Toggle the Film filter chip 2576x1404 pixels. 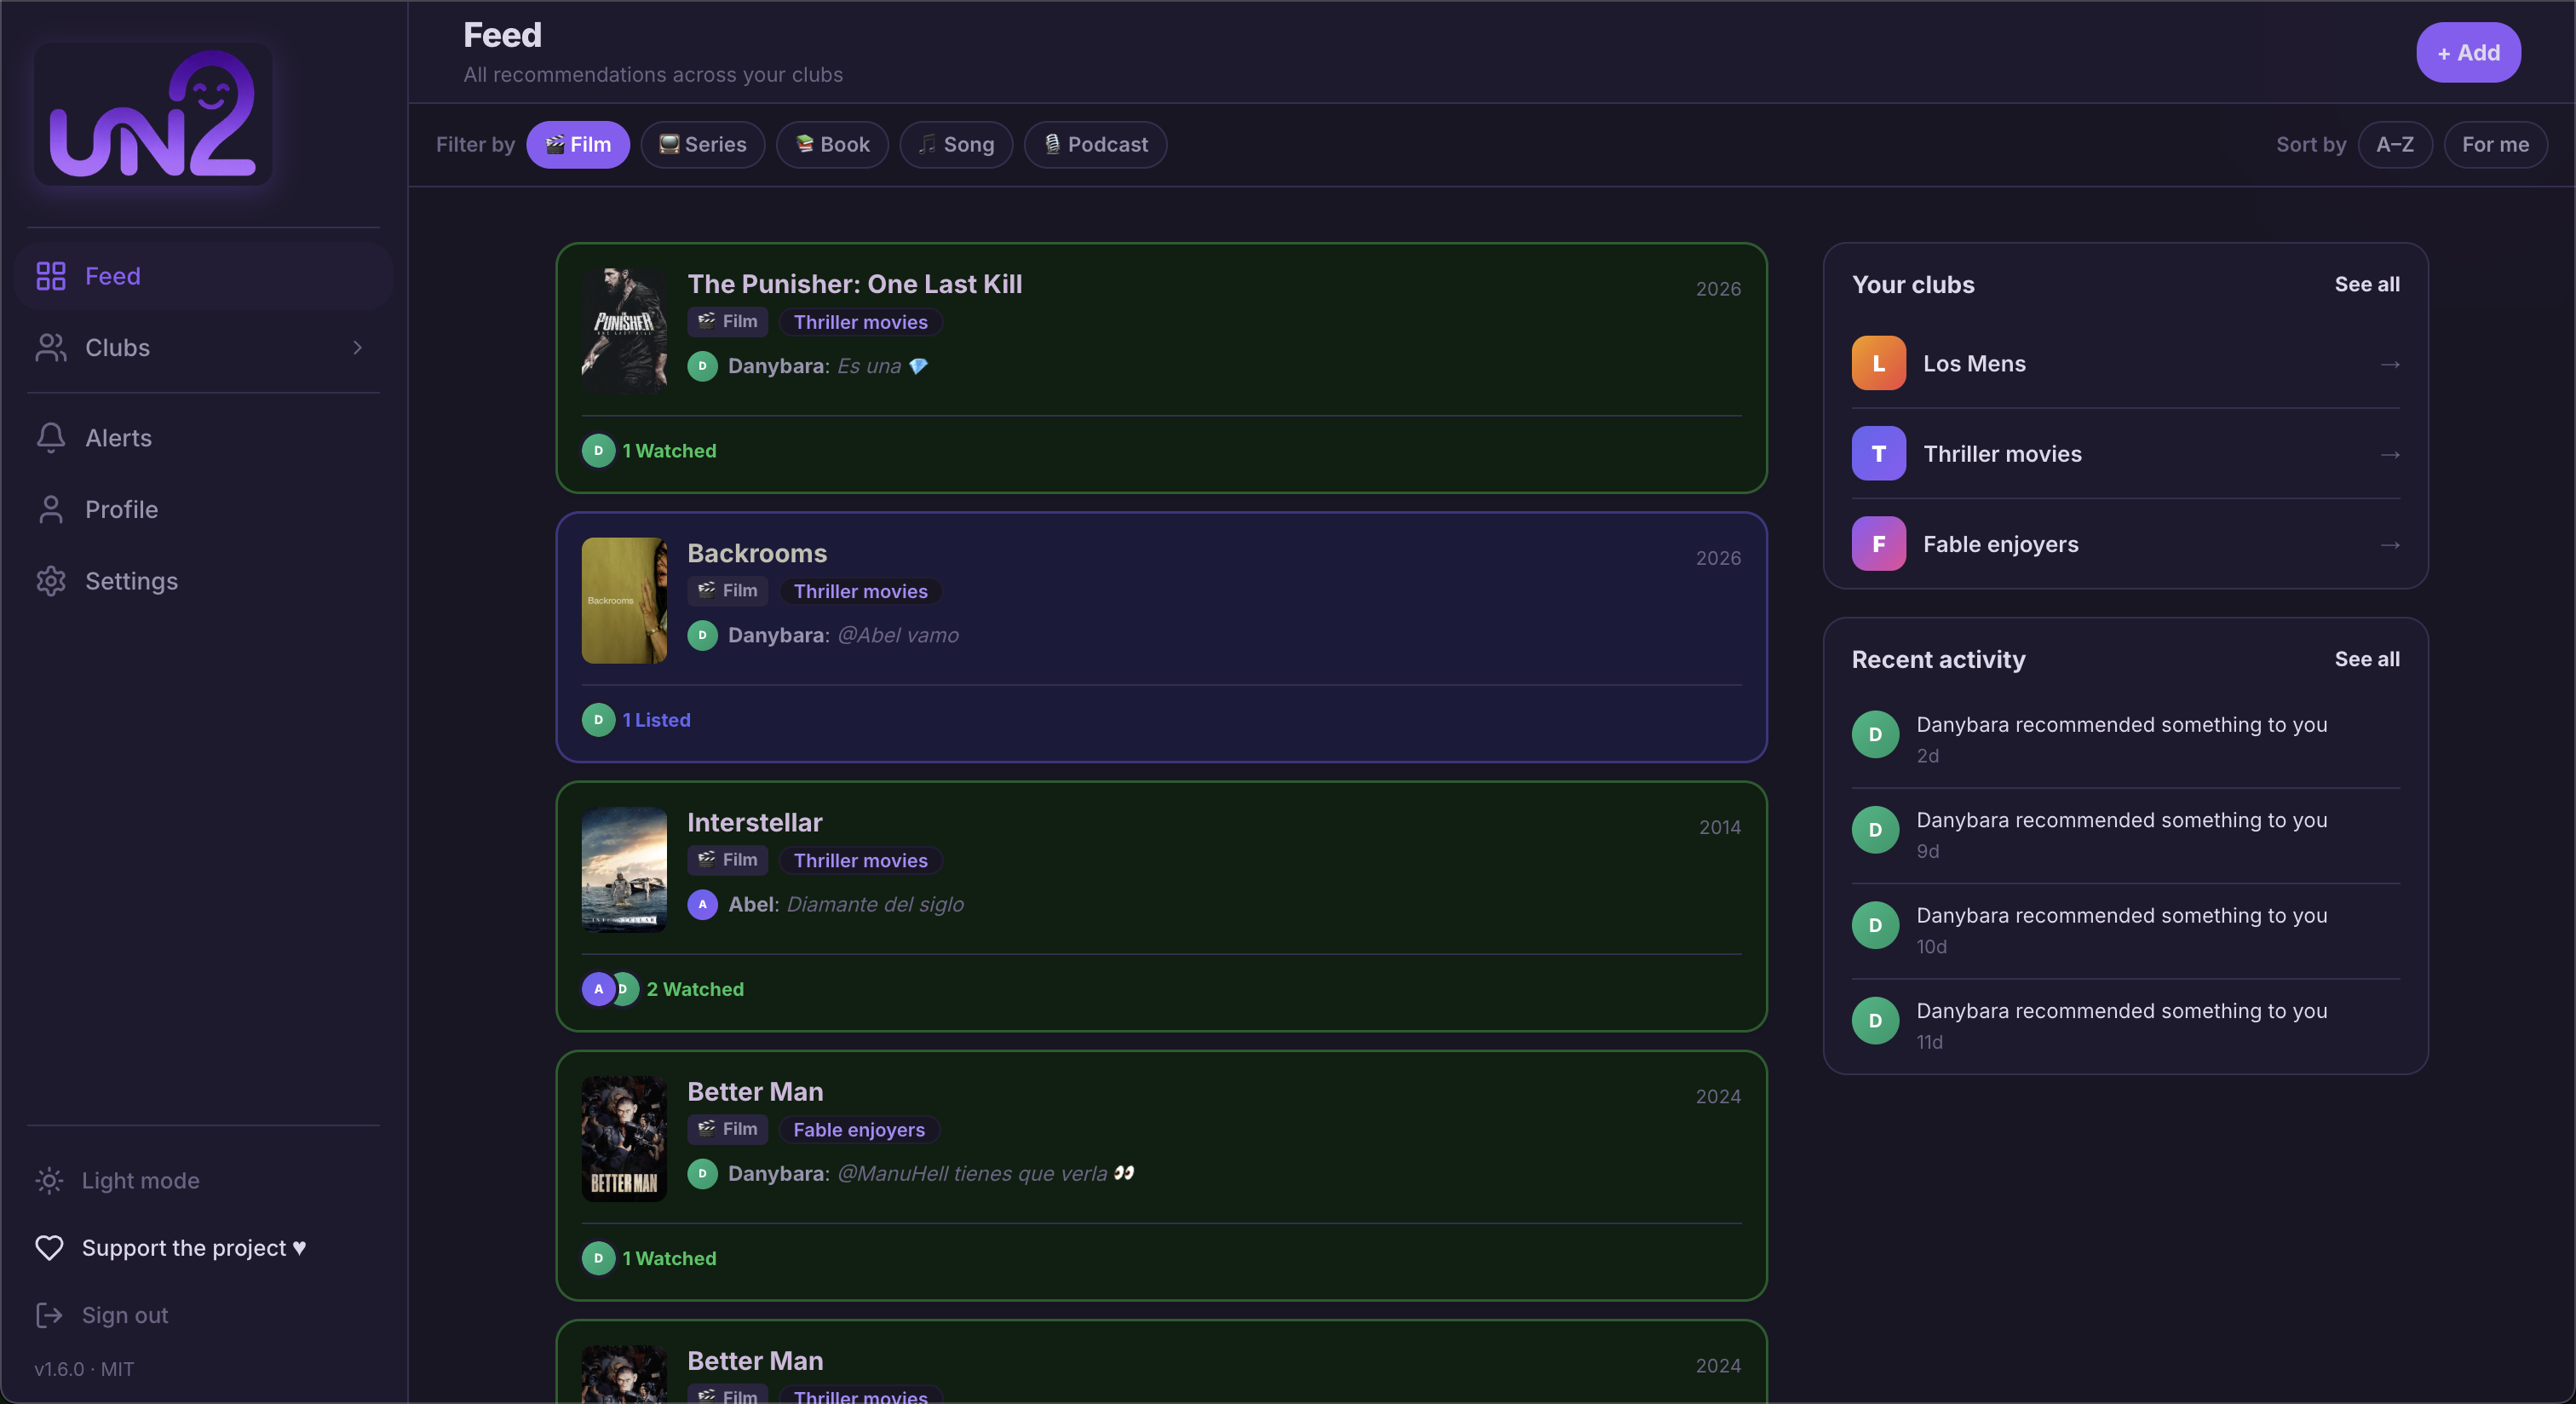577,145
